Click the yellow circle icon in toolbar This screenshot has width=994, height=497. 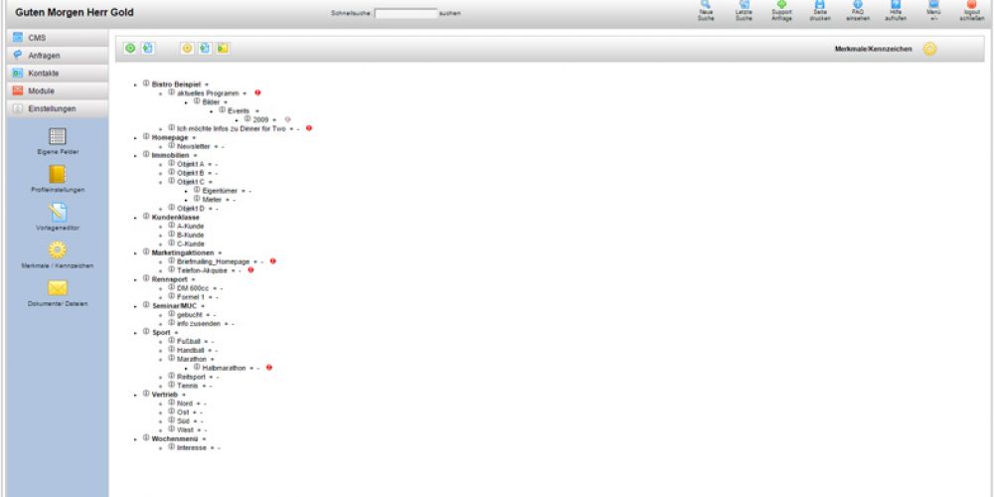click(x=187, y=48)
